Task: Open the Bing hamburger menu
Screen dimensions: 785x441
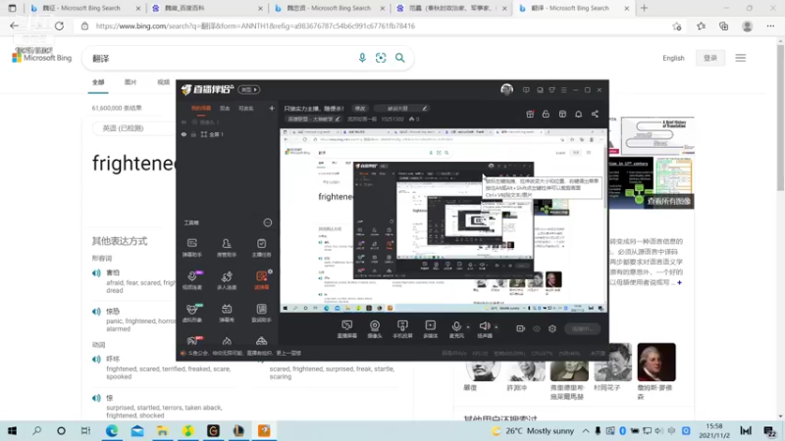Action: 741,58
